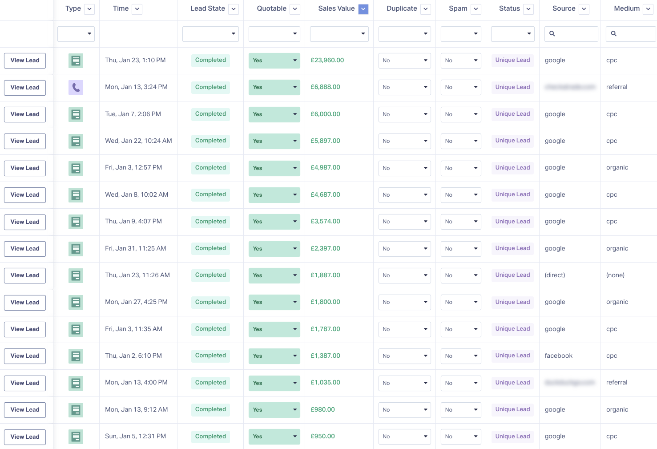
Task: Click phone call icon for Mon, Jan 13, 3:24 PM
Action: 76,87
